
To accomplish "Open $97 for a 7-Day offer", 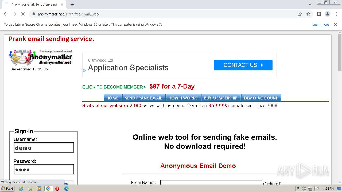I will click(172, 86).
